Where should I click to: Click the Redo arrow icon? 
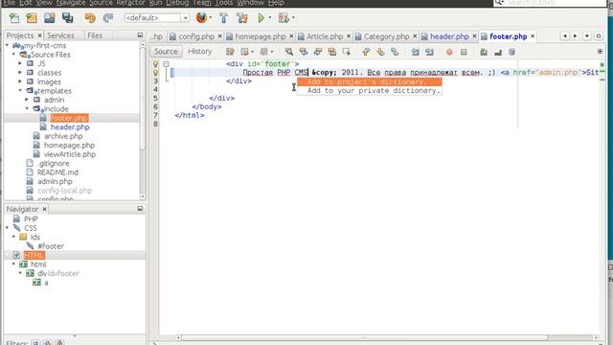pos(108,17)
